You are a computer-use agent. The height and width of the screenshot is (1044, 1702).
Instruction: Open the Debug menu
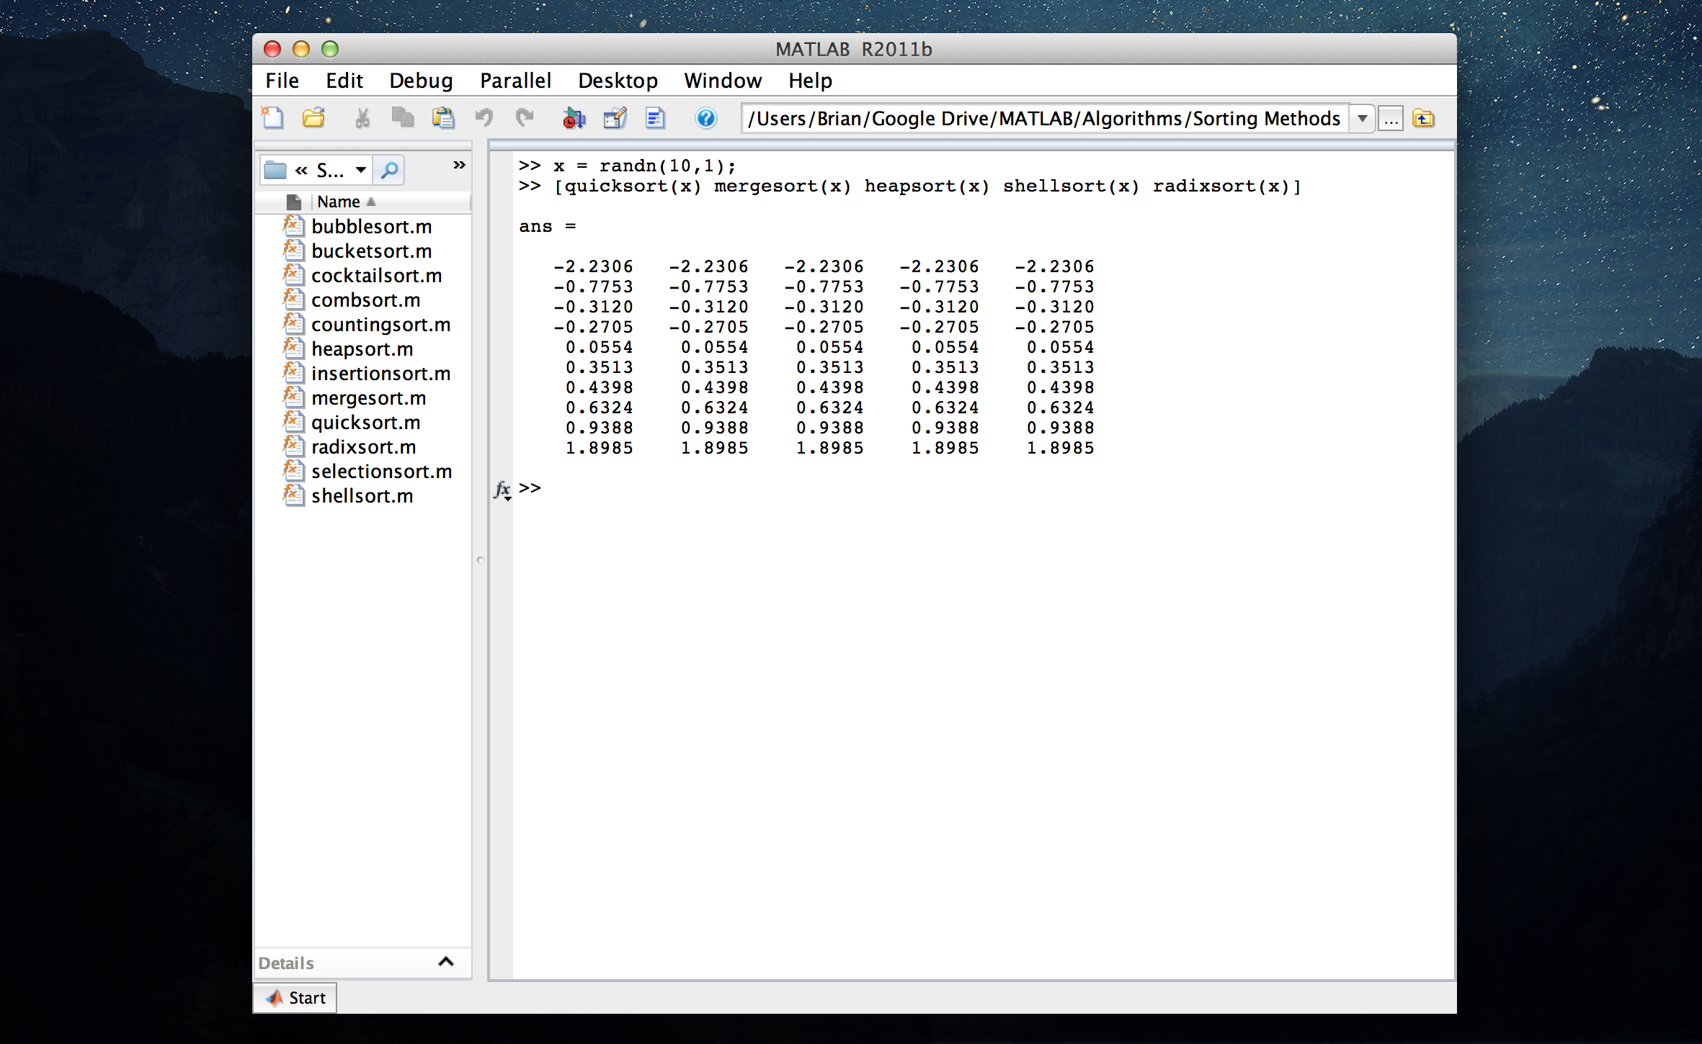coord(421,81)
